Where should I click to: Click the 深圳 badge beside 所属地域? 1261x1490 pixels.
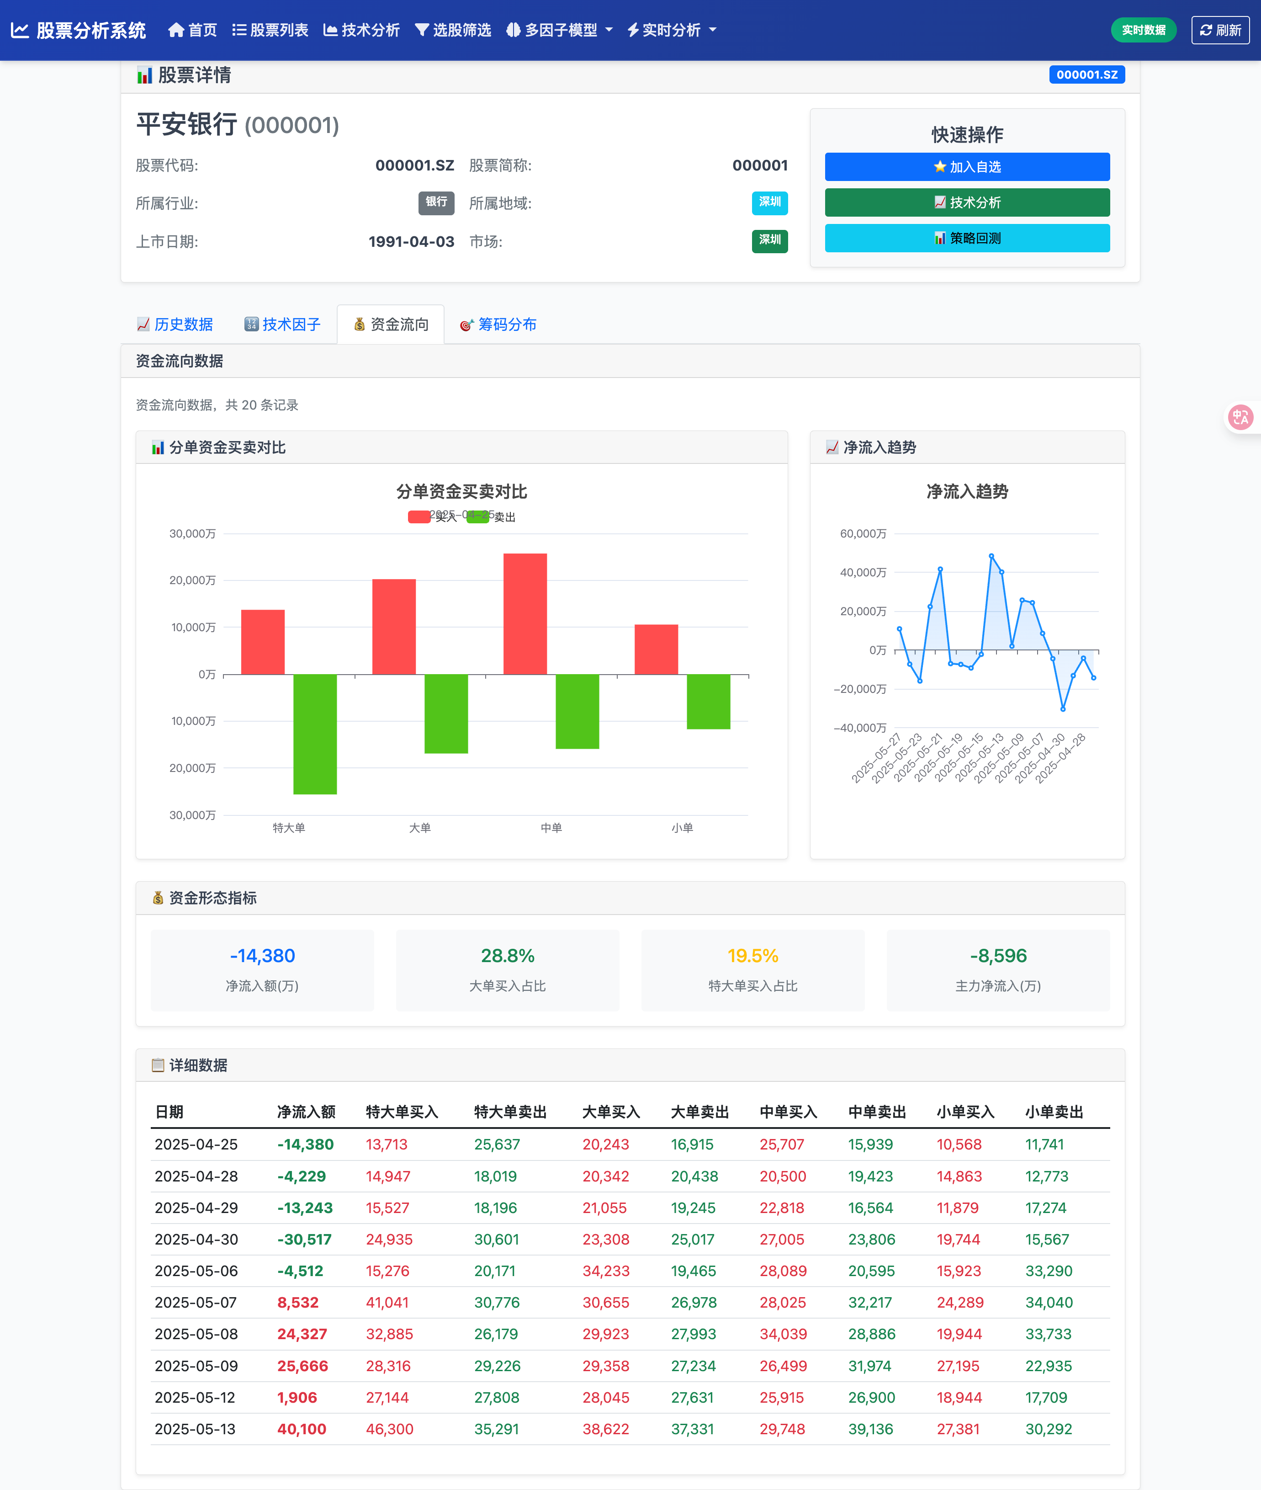770,203
